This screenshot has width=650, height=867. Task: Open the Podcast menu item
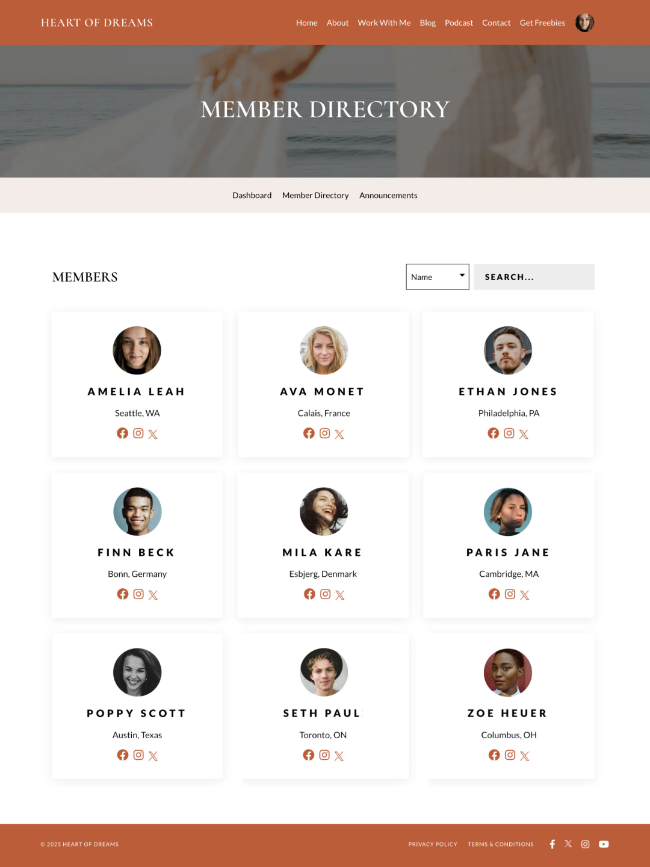click(x=459, y=23)
